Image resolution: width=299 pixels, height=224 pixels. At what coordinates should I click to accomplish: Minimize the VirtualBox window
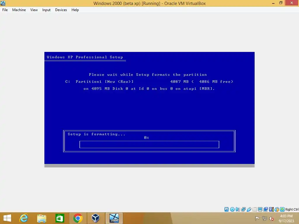(x=273, y=3)
